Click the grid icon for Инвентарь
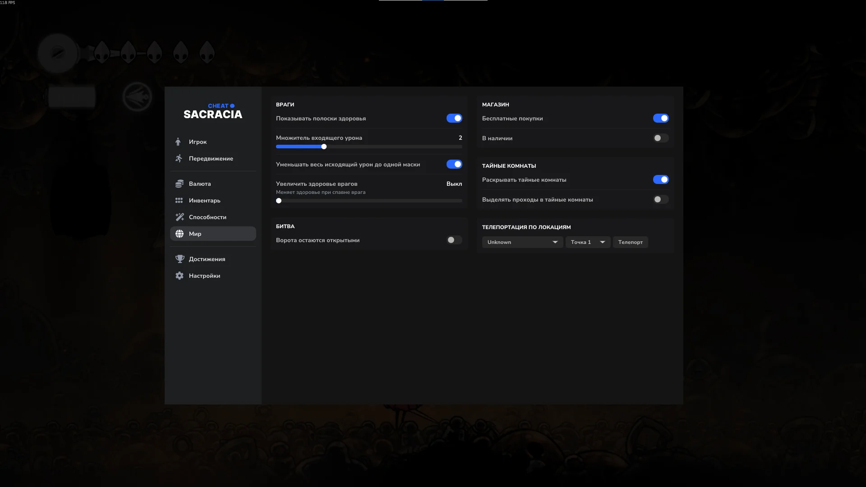866x487 pixels. 179,200
